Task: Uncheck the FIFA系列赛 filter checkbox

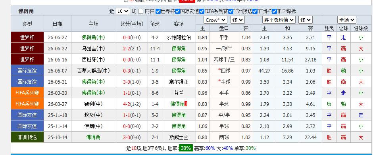Action: point(202,11)
